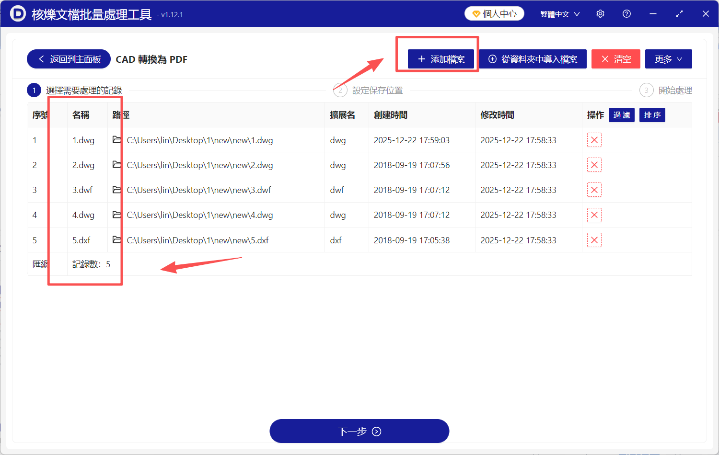Screen dimensions: 719x455
Task: Remove 2.dwg using its red X icon
Action: [x=594, y=165]
